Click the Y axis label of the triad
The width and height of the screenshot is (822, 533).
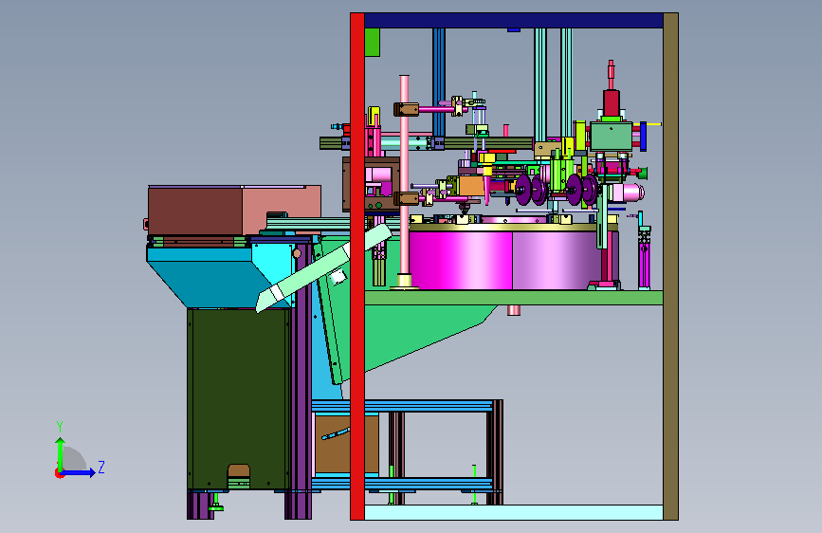click(x=60, y=427)
